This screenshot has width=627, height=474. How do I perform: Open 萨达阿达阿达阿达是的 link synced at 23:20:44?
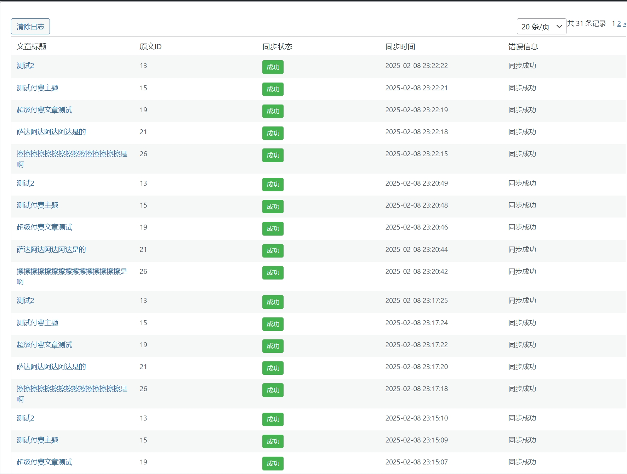pyautogui.click(x=51, y=249)
